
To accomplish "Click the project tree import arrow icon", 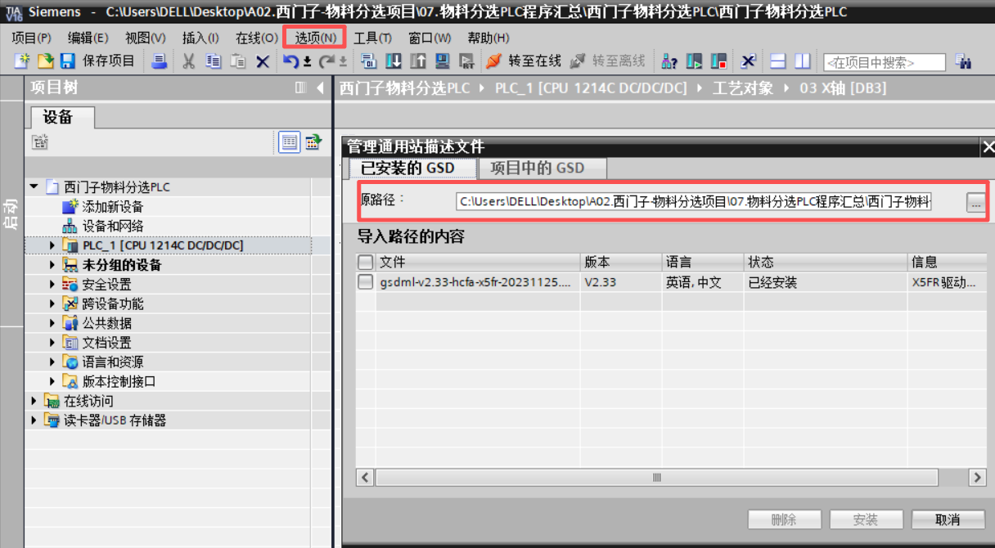I will click(x=313, y=142).
